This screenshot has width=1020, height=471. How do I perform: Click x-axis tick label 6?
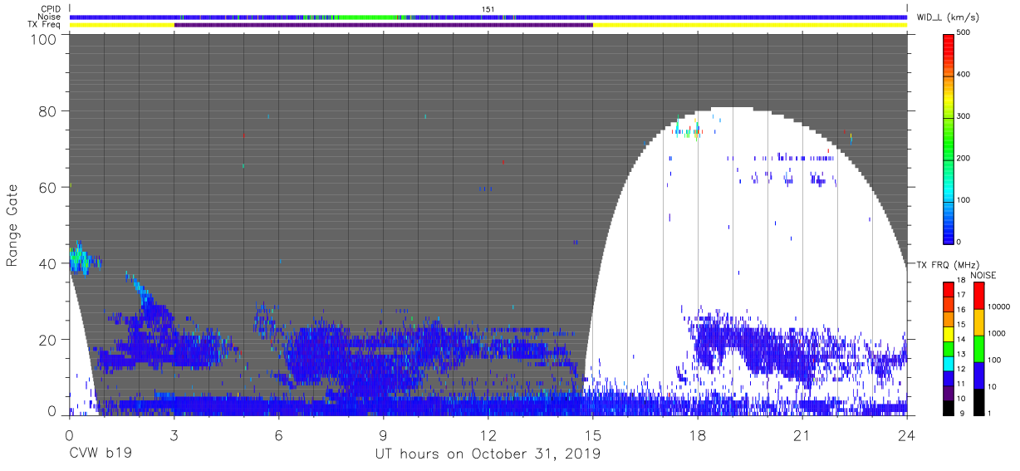click(x=278, y=434)
